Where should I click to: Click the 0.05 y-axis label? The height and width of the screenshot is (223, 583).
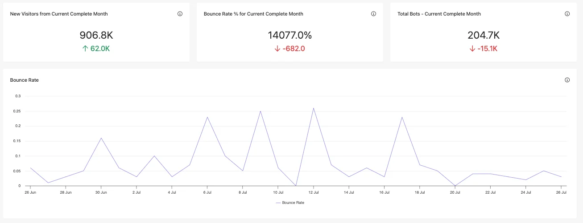point(17,171)
